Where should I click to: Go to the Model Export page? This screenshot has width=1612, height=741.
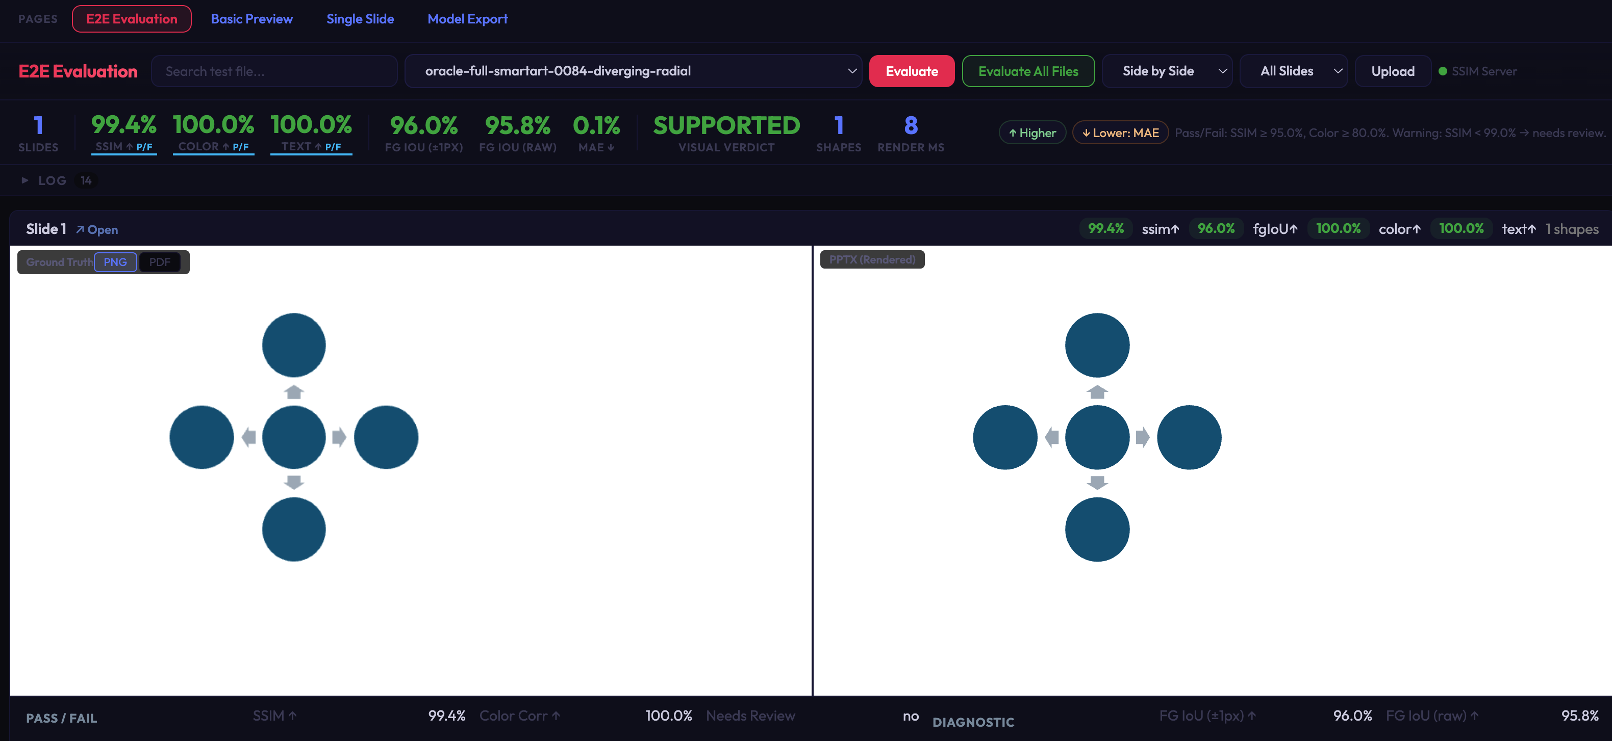tap(467, 19)
